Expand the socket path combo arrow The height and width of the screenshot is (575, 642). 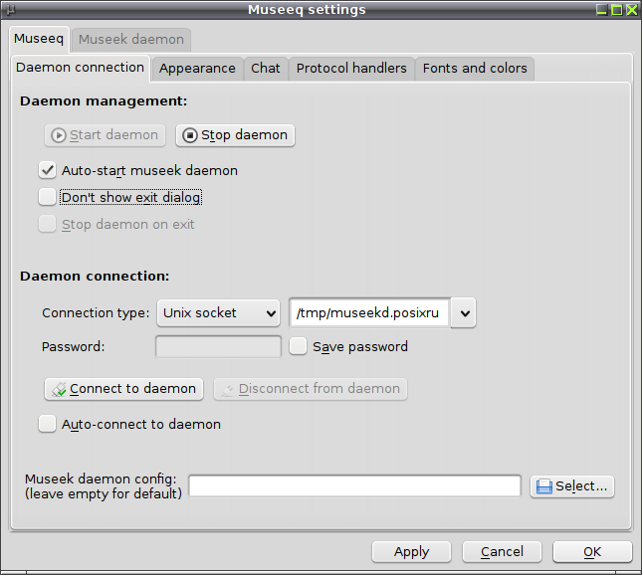pyautogui.click(x=464, y=313)
